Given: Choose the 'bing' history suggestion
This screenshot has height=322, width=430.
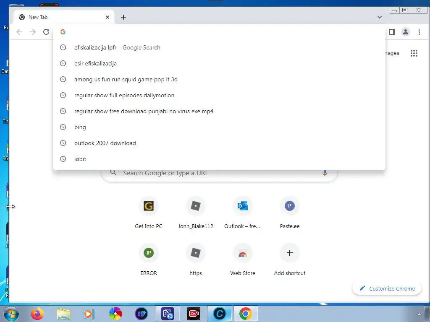Looking at the screenshot, I should point(219,127).
